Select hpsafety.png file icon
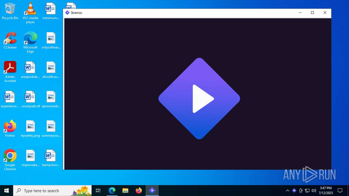The width and height of the screenshot is (349, 196). [30, 129]
